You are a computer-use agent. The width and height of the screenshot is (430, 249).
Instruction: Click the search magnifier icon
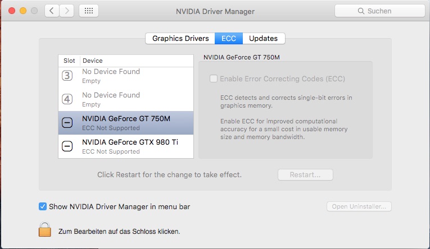point(361,11)
